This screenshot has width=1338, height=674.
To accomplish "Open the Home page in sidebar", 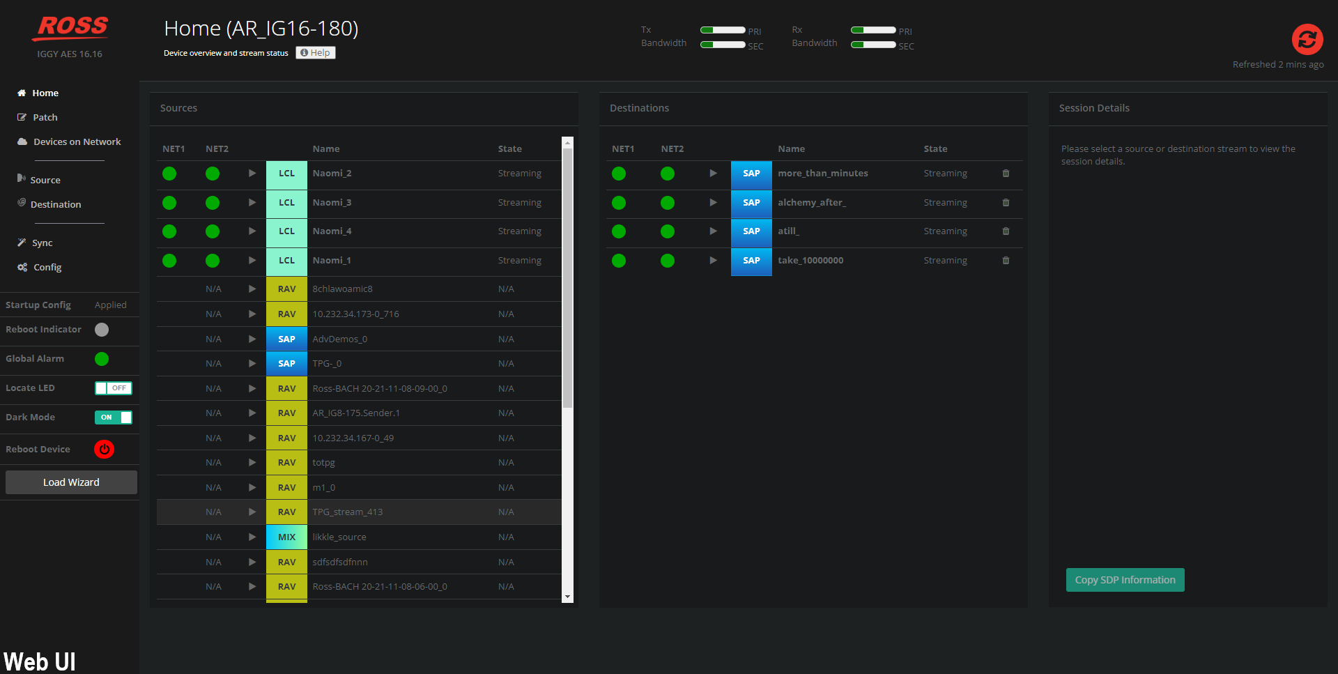I will pyautogui.click(x=38, y=93).
